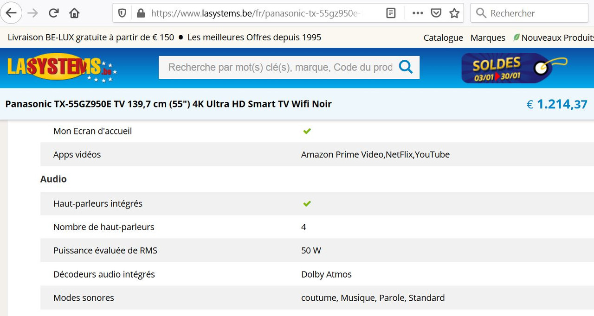
Task: Click Livraison BE-LUX gratuite text
Action: tap(91, 38)
